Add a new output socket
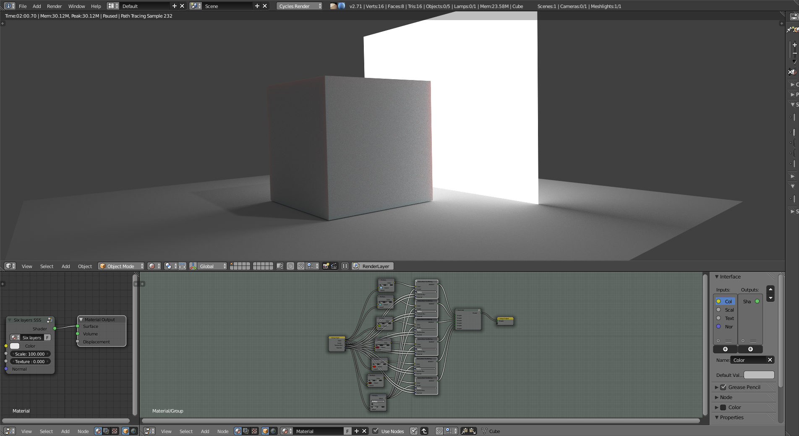 pyautogui.click(x=750, y=349)
